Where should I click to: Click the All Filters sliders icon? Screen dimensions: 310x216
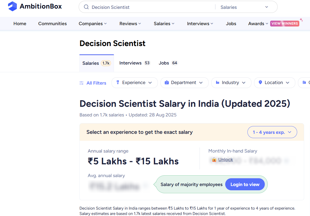point(82,83)
